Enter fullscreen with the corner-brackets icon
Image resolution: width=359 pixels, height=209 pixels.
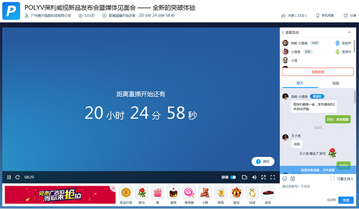click(273, 177)
